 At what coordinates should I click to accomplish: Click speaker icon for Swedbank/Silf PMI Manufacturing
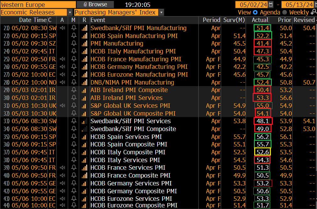coord(62,28)
